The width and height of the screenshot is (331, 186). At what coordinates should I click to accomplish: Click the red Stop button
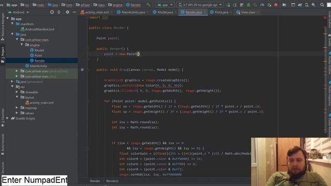(276, 5)
